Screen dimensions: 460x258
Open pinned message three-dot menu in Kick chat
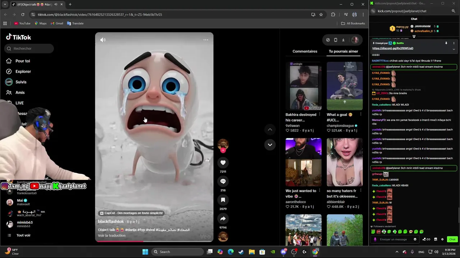click(x=454, y=43)
